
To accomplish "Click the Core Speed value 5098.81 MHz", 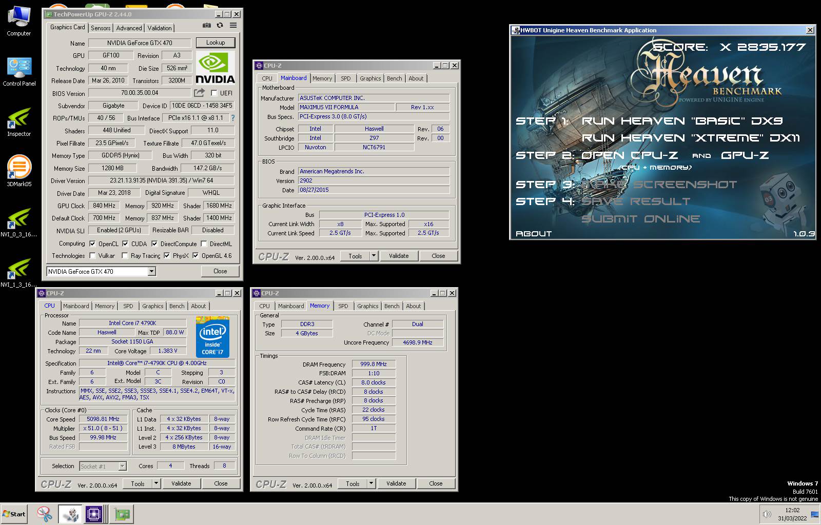I will (103, 419).
